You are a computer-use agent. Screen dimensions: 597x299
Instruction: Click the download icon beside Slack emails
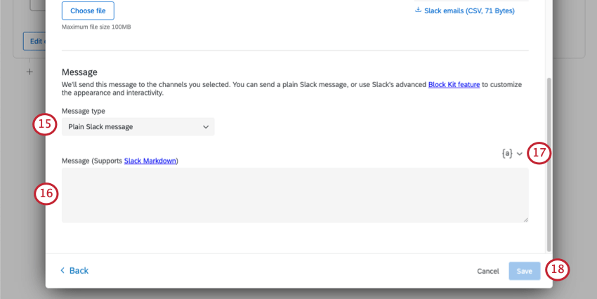[418, 11]
